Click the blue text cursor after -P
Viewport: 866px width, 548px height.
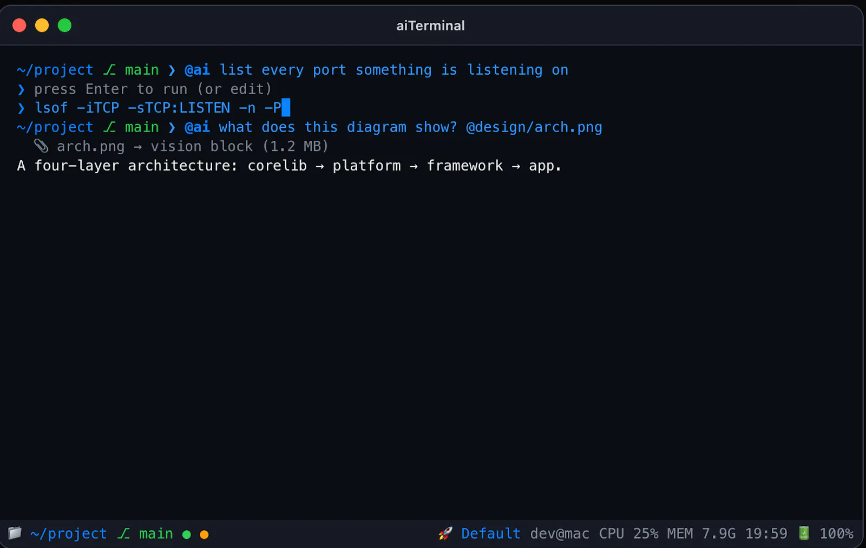286,108
